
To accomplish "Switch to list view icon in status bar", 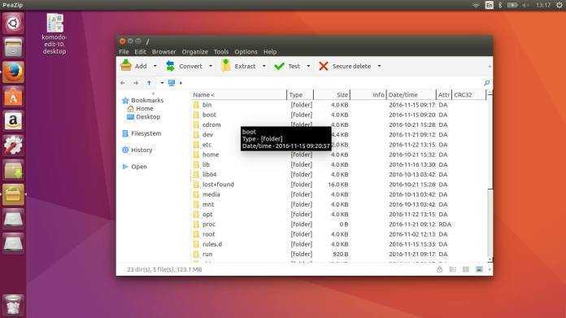I will point(466,269).
